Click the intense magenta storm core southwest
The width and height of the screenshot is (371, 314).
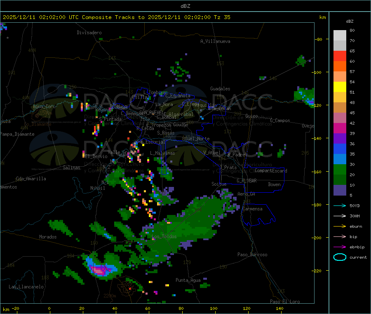pos(100,270)
